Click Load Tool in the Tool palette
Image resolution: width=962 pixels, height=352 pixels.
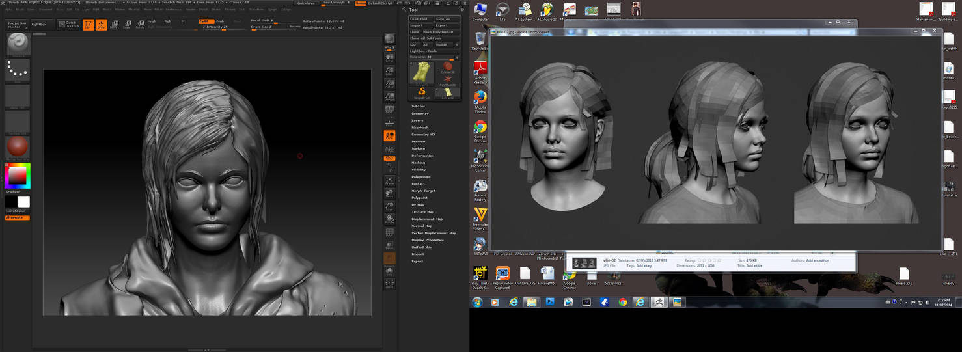coord(422,19)
